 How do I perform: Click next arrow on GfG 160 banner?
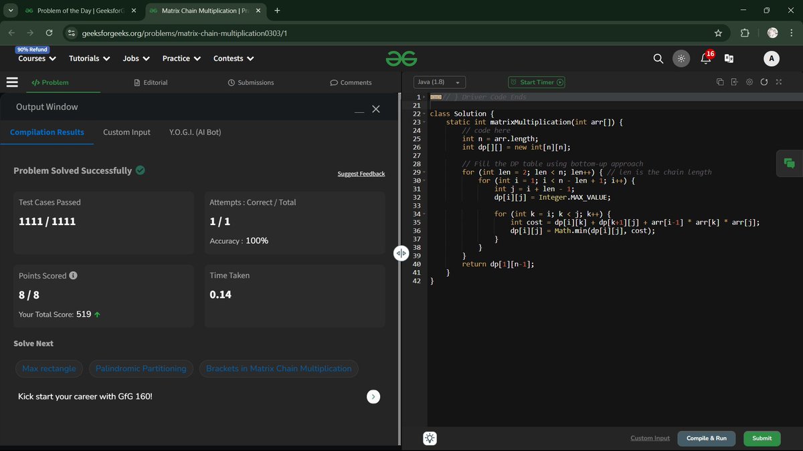coord(373,397)
